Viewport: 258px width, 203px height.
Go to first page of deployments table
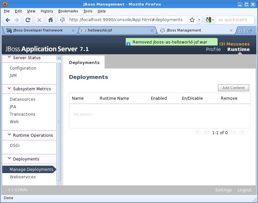(198, 132)
